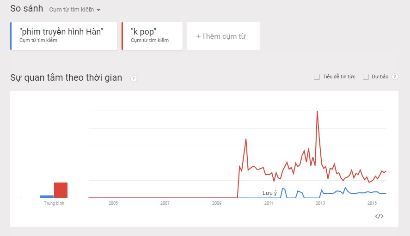Image resolution: width=410 pixels, height=236 pixels.
Task: Click help icon beside "Sự quan tâm theo thời gian"
Action: point(134,78)
